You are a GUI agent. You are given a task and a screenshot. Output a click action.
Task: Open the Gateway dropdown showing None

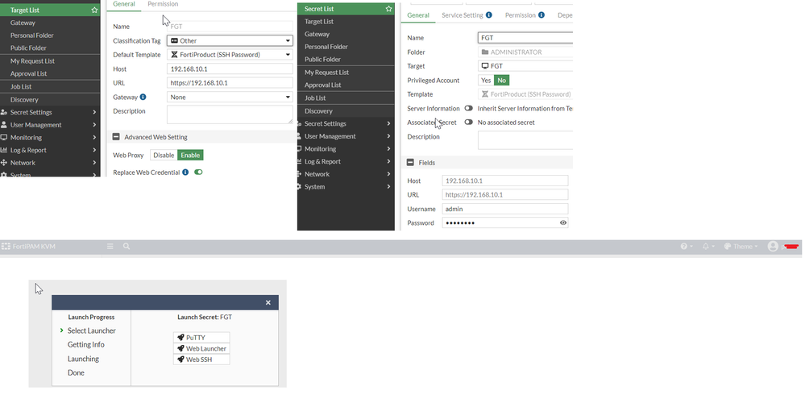pos(230,97)
